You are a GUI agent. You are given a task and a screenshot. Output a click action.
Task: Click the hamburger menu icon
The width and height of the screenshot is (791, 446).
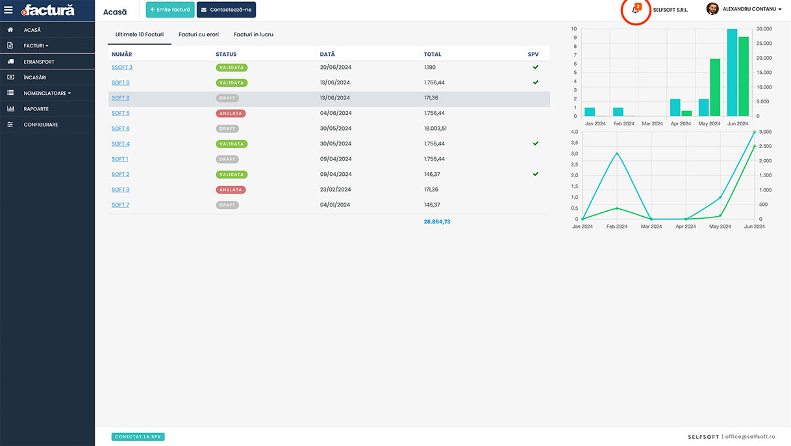(x=8, y=10)
